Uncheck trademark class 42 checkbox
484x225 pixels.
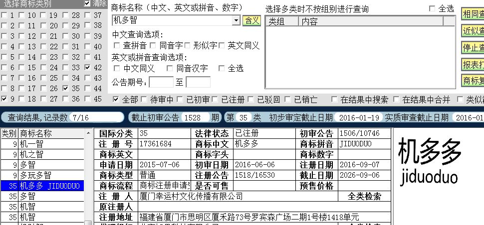[x=88, y=67]
